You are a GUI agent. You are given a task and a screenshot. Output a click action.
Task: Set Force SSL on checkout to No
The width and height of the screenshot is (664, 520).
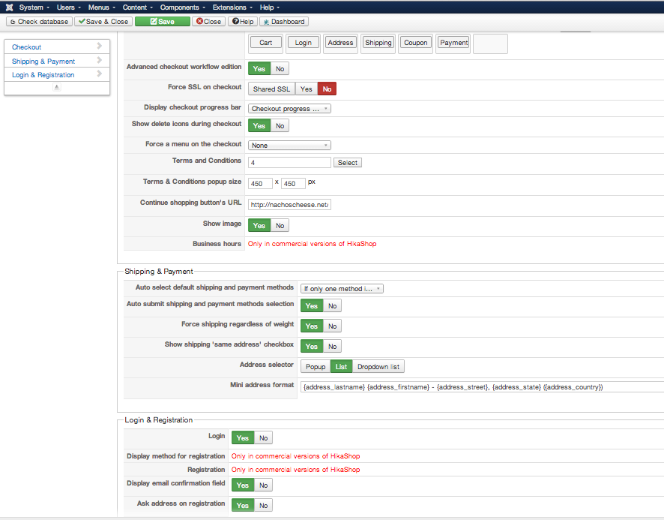(327, 89)
